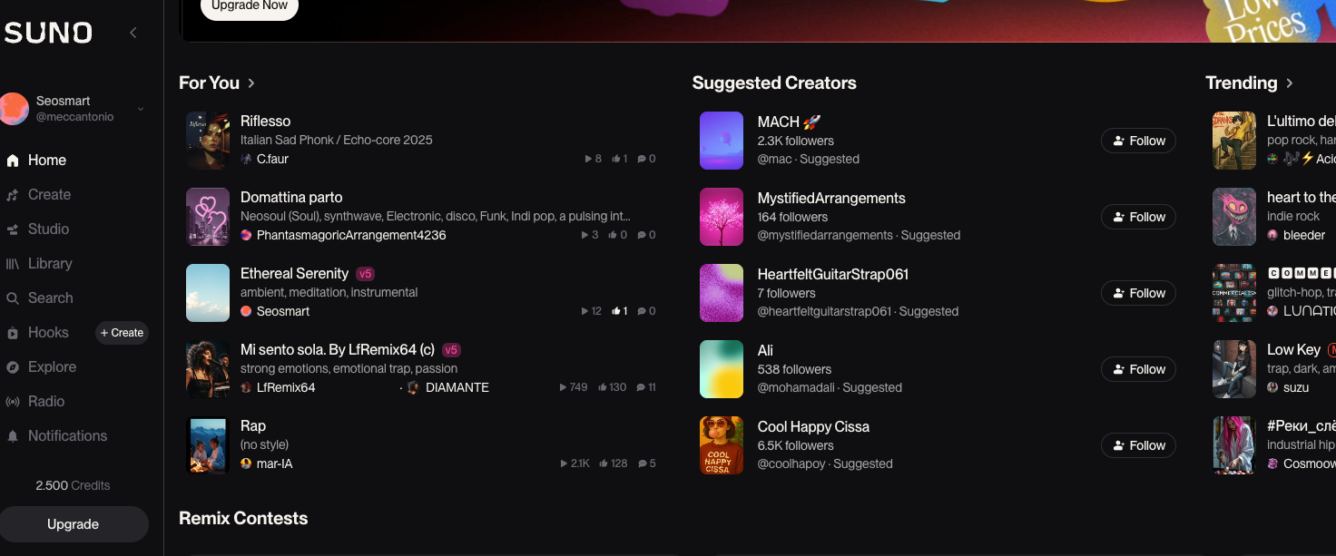The height and width of the screenshot is (556, 1336).
Task: Click the Remix Contests heading
Action: pyautogui.click(x=243, y=519)
